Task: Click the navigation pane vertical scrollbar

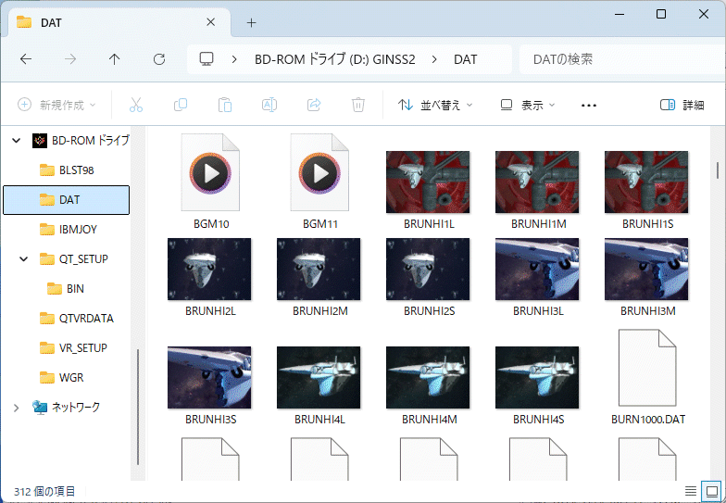Action: click(x=138, y=407)
